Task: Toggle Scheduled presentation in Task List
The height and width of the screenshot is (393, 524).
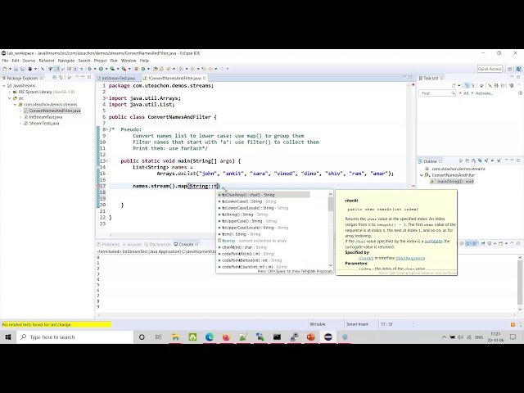Action: coord(473,85)
